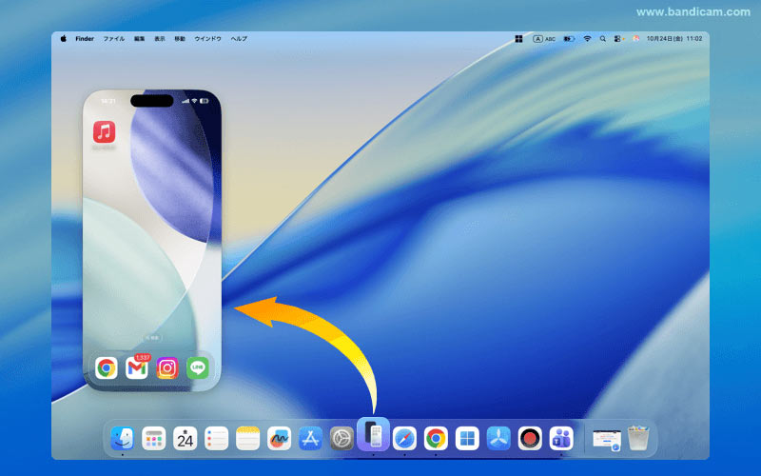Open the Apple menu
This screenshot has height=476, width=761.
64,39
